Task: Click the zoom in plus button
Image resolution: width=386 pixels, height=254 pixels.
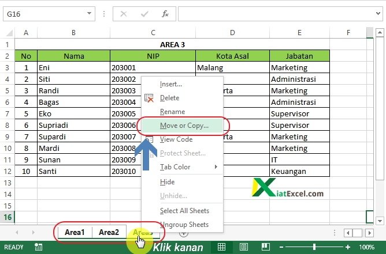Action: 347,247
